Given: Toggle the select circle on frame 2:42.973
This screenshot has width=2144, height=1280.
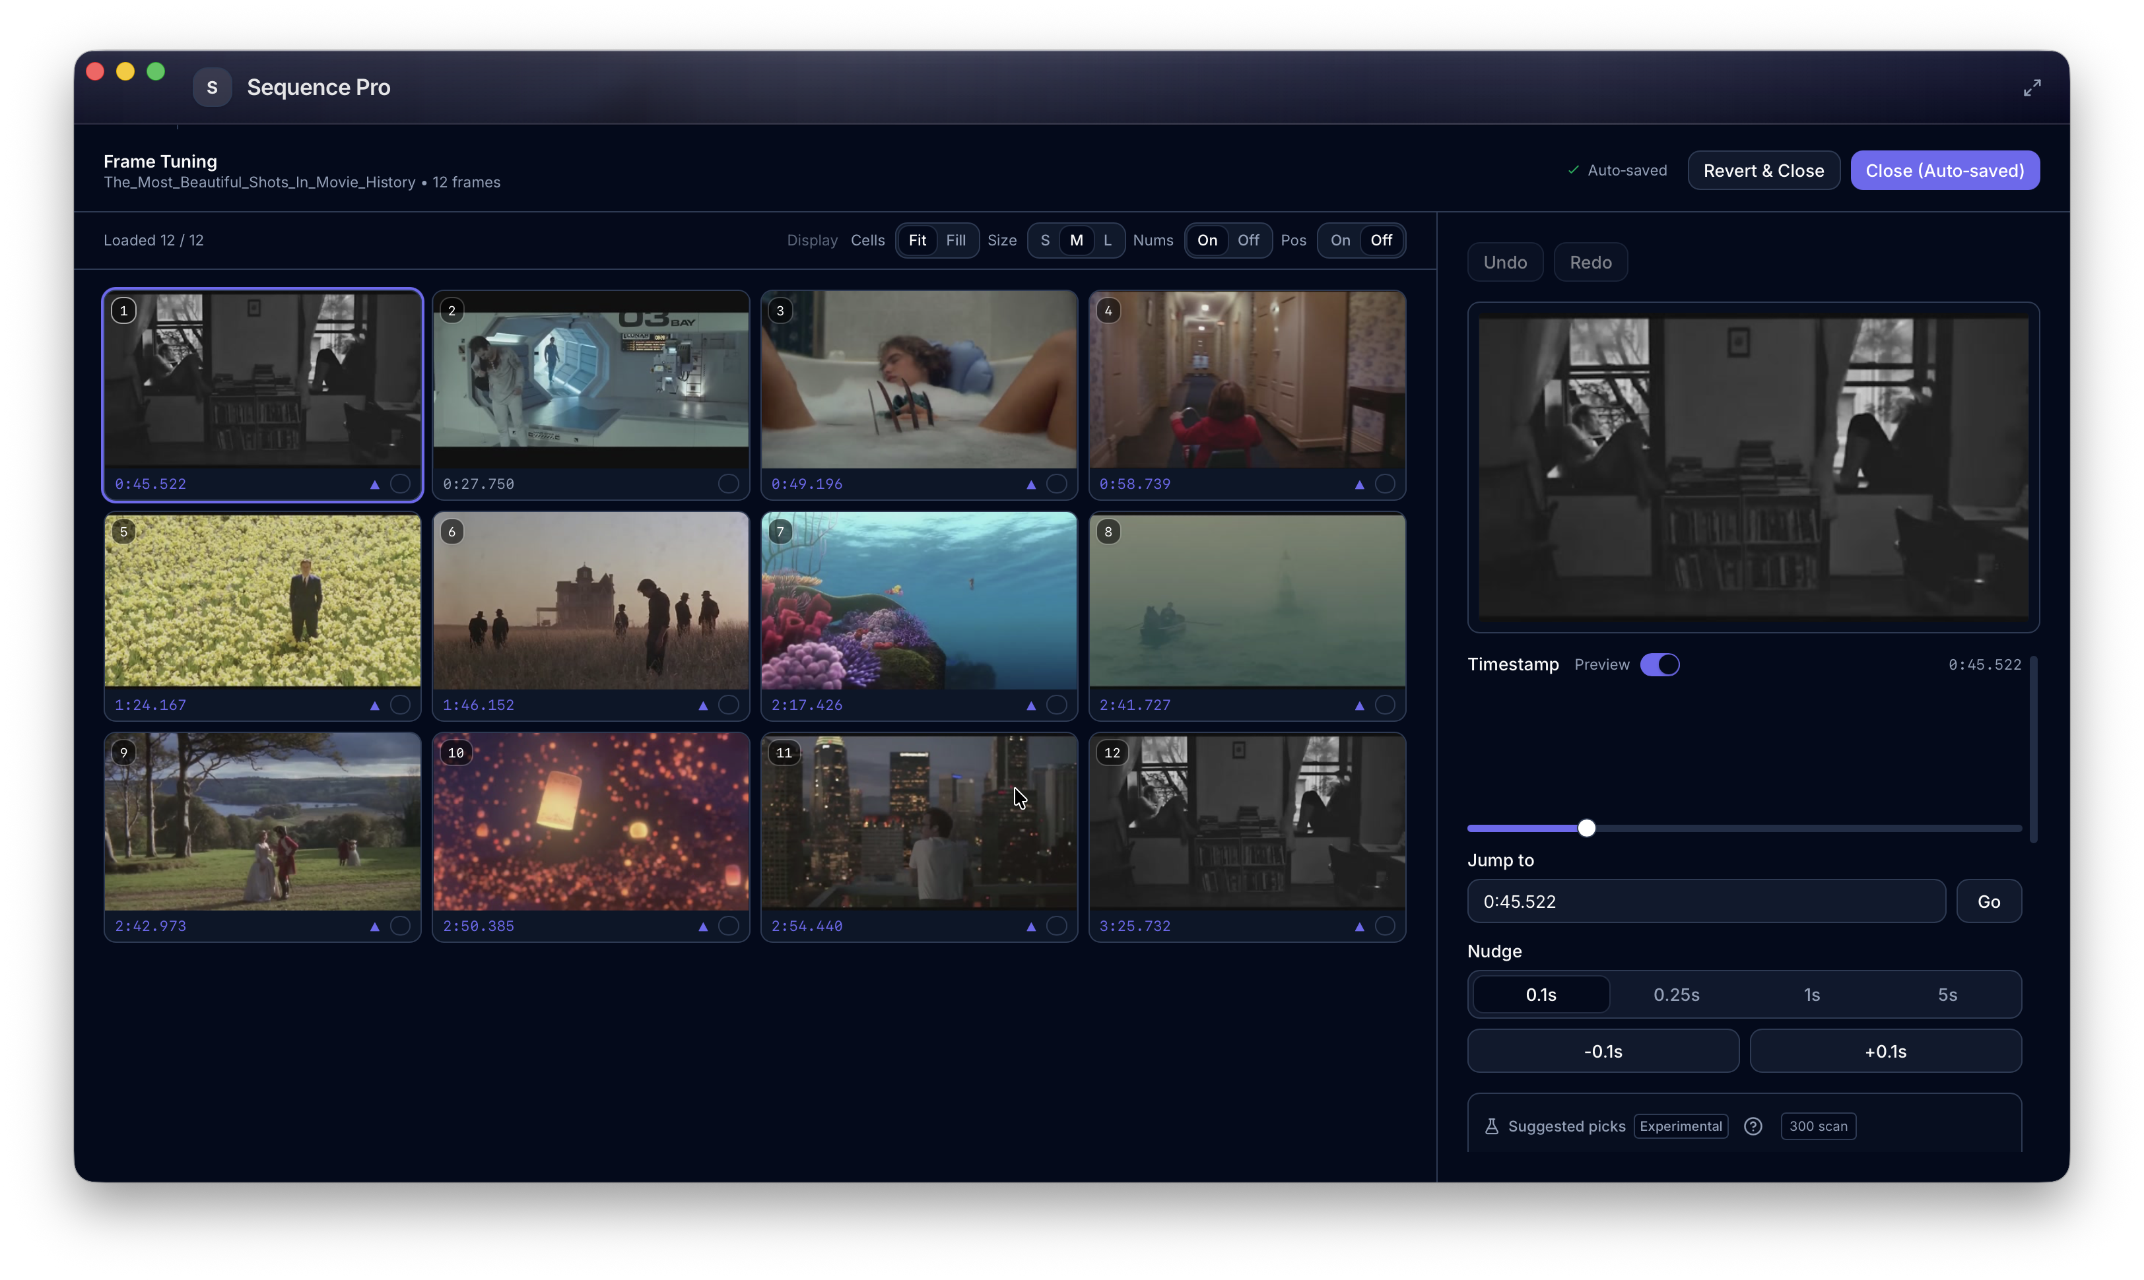Looking at the screenshot, I should tap(400, 926).
